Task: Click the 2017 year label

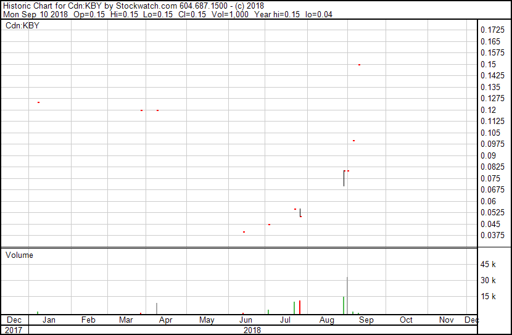Action: click(14, 330)
